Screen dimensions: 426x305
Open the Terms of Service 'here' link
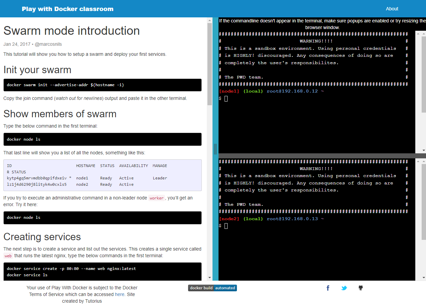pyautogui.click(x=119, y=294)
